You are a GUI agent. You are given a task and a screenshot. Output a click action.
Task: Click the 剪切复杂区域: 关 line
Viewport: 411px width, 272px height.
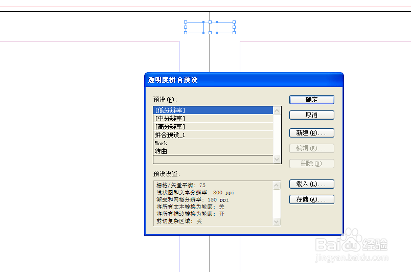(179, 221)
